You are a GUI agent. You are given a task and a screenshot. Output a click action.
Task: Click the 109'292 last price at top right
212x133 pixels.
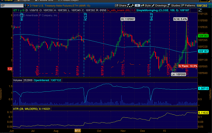click(x=202, y=6)
